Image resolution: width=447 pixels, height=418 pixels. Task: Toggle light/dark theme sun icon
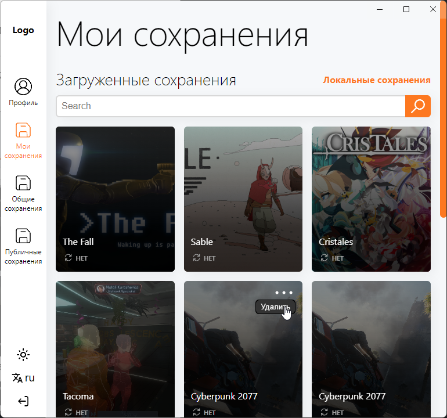tap(23, 355)
